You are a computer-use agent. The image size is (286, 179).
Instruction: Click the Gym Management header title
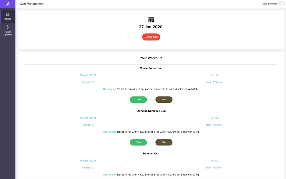[32, 4]
